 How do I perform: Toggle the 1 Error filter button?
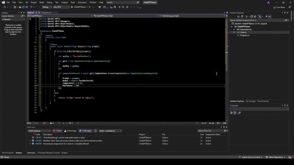click(57, 131)
